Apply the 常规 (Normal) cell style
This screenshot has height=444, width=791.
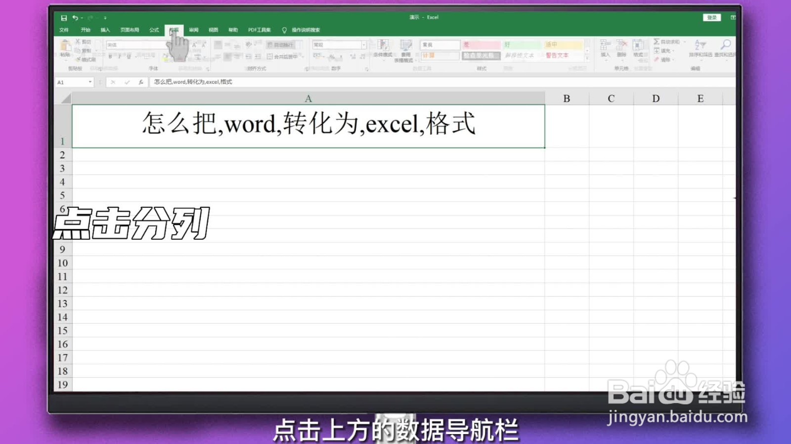click(440, 45)
